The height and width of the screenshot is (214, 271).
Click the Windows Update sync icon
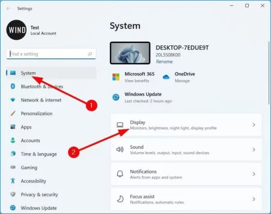click(116, 97)
